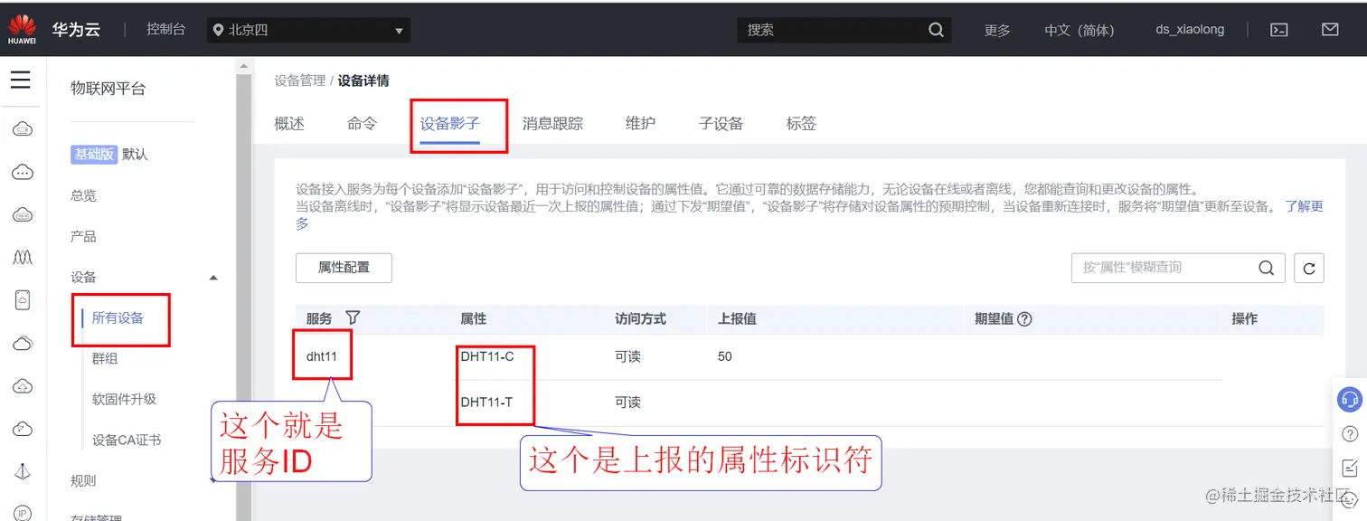
Task: Open the messages envelope icon
Action: pyautogui.click(x=1330, y=30)
